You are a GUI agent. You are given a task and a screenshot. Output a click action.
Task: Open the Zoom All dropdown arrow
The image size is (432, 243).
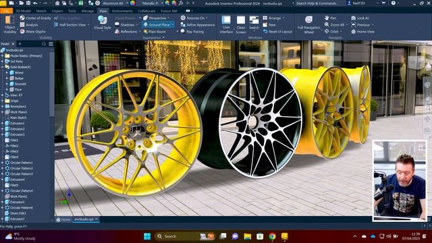click(x=346, y=25)
